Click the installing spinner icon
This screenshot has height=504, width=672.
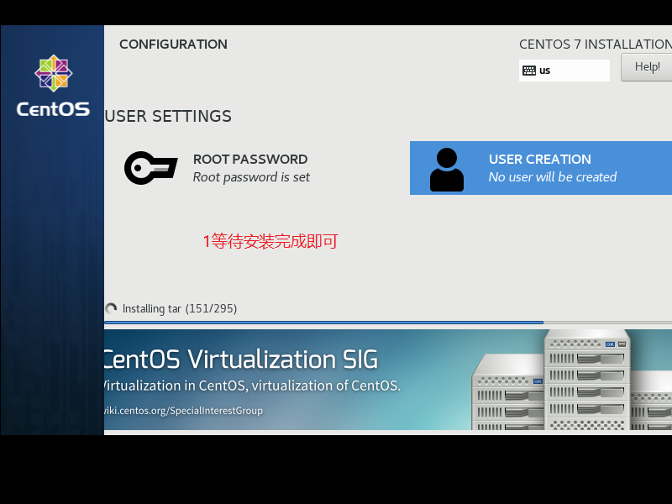112,308
